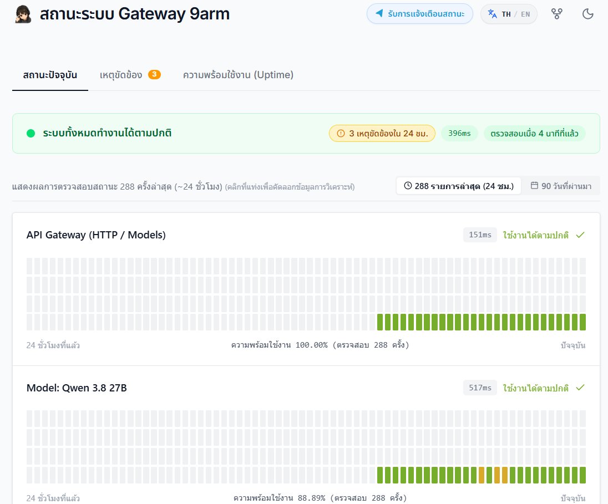Click the ตรวจสอบเมื่อ 4 นาทีที่แล้ว badge
The height and width of the screenshot is (504, 608).
pyautogui.click(x=534, y=134)
